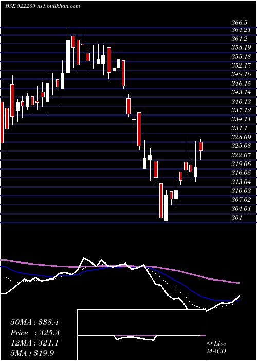Click the 304.01 price axis label
Image resolution: width=257 pixels, height=361 pixels.
point(241,208)
